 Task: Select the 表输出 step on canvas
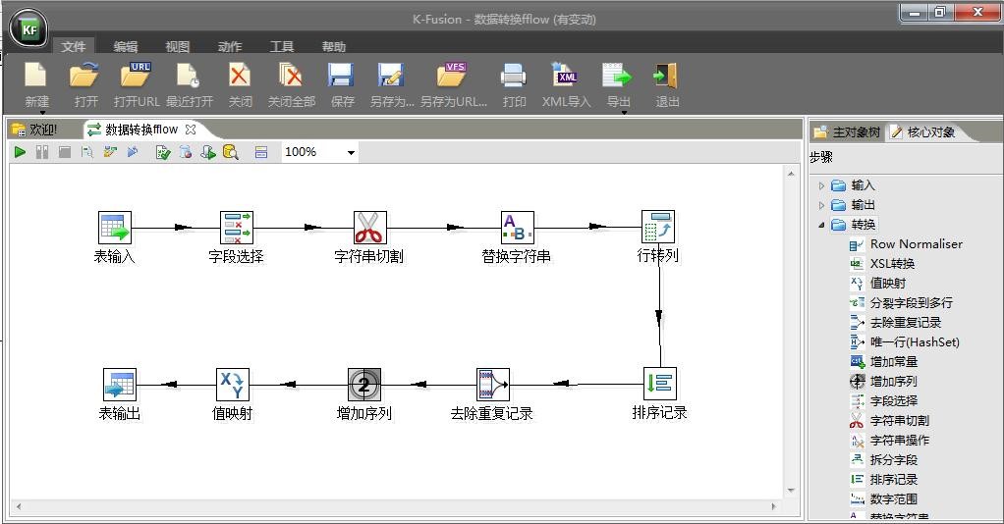pyautogui.click(x=120, y=385)
